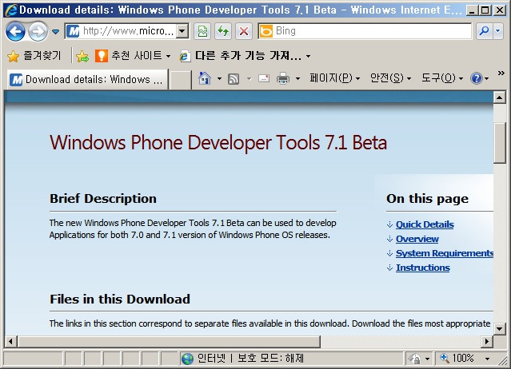Go back to the previous page
The image size is (511, 369).
[x=15, y=32]
